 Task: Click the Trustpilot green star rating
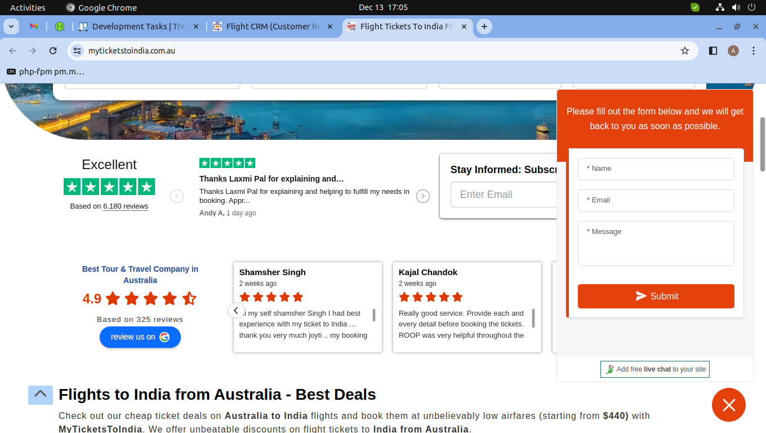[109, 187]
